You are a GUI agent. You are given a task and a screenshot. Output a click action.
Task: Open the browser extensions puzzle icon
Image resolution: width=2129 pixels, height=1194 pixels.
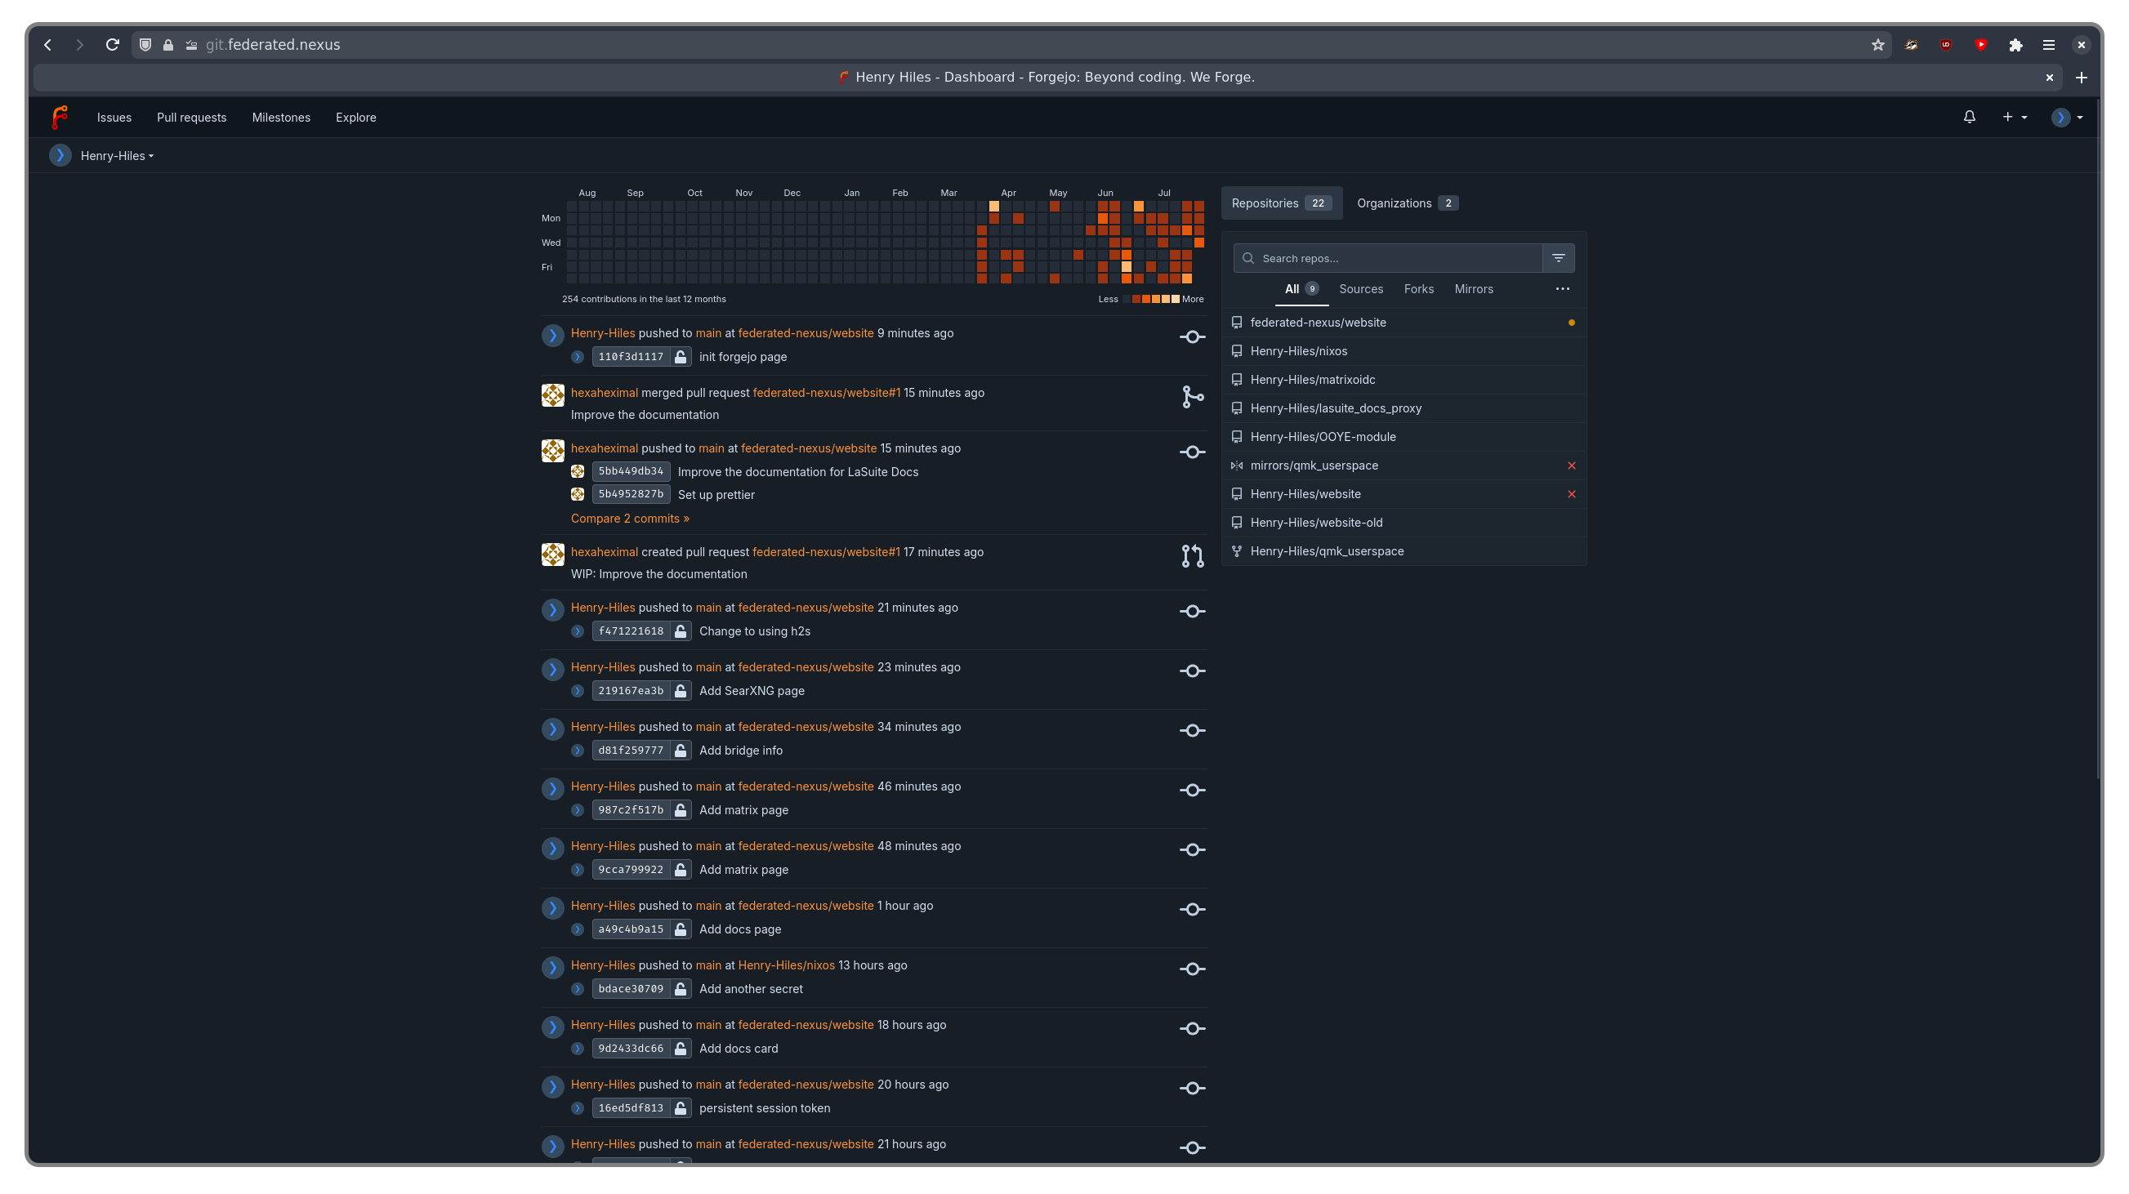[2015, 45]
